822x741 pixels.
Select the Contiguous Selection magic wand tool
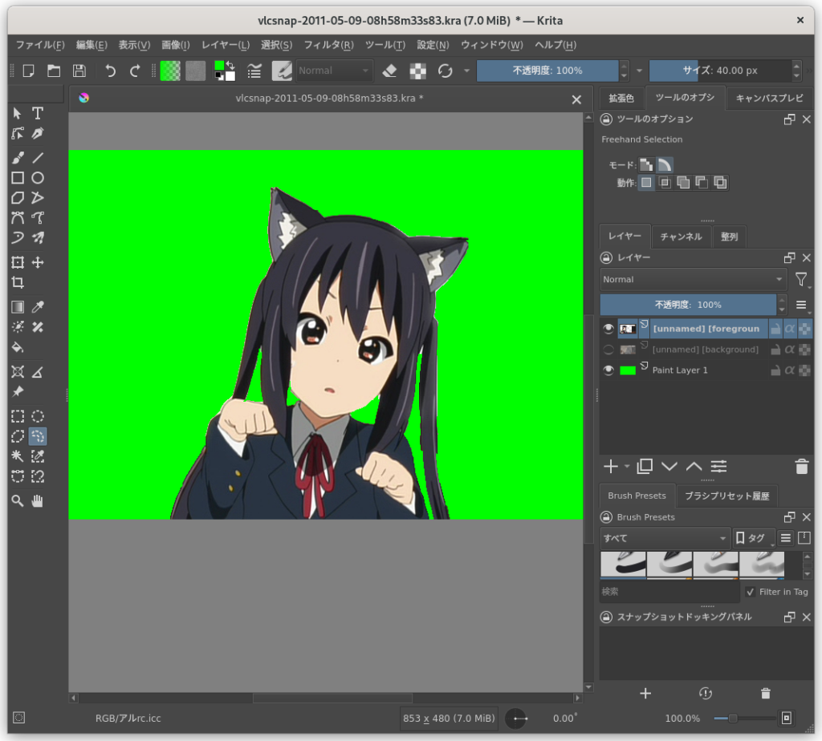pyautogui.click(x=18, y=456)
